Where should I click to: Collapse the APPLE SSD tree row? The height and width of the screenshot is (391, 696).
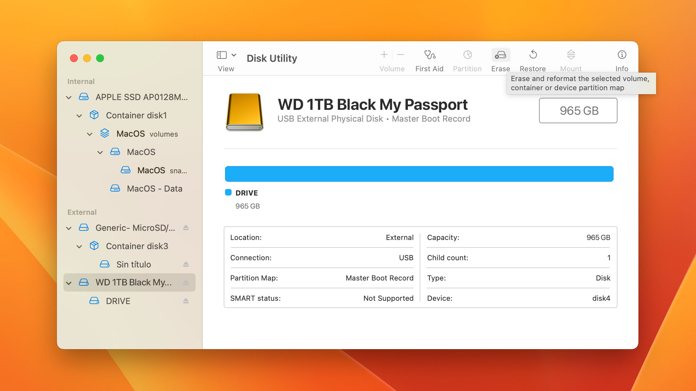69,97
